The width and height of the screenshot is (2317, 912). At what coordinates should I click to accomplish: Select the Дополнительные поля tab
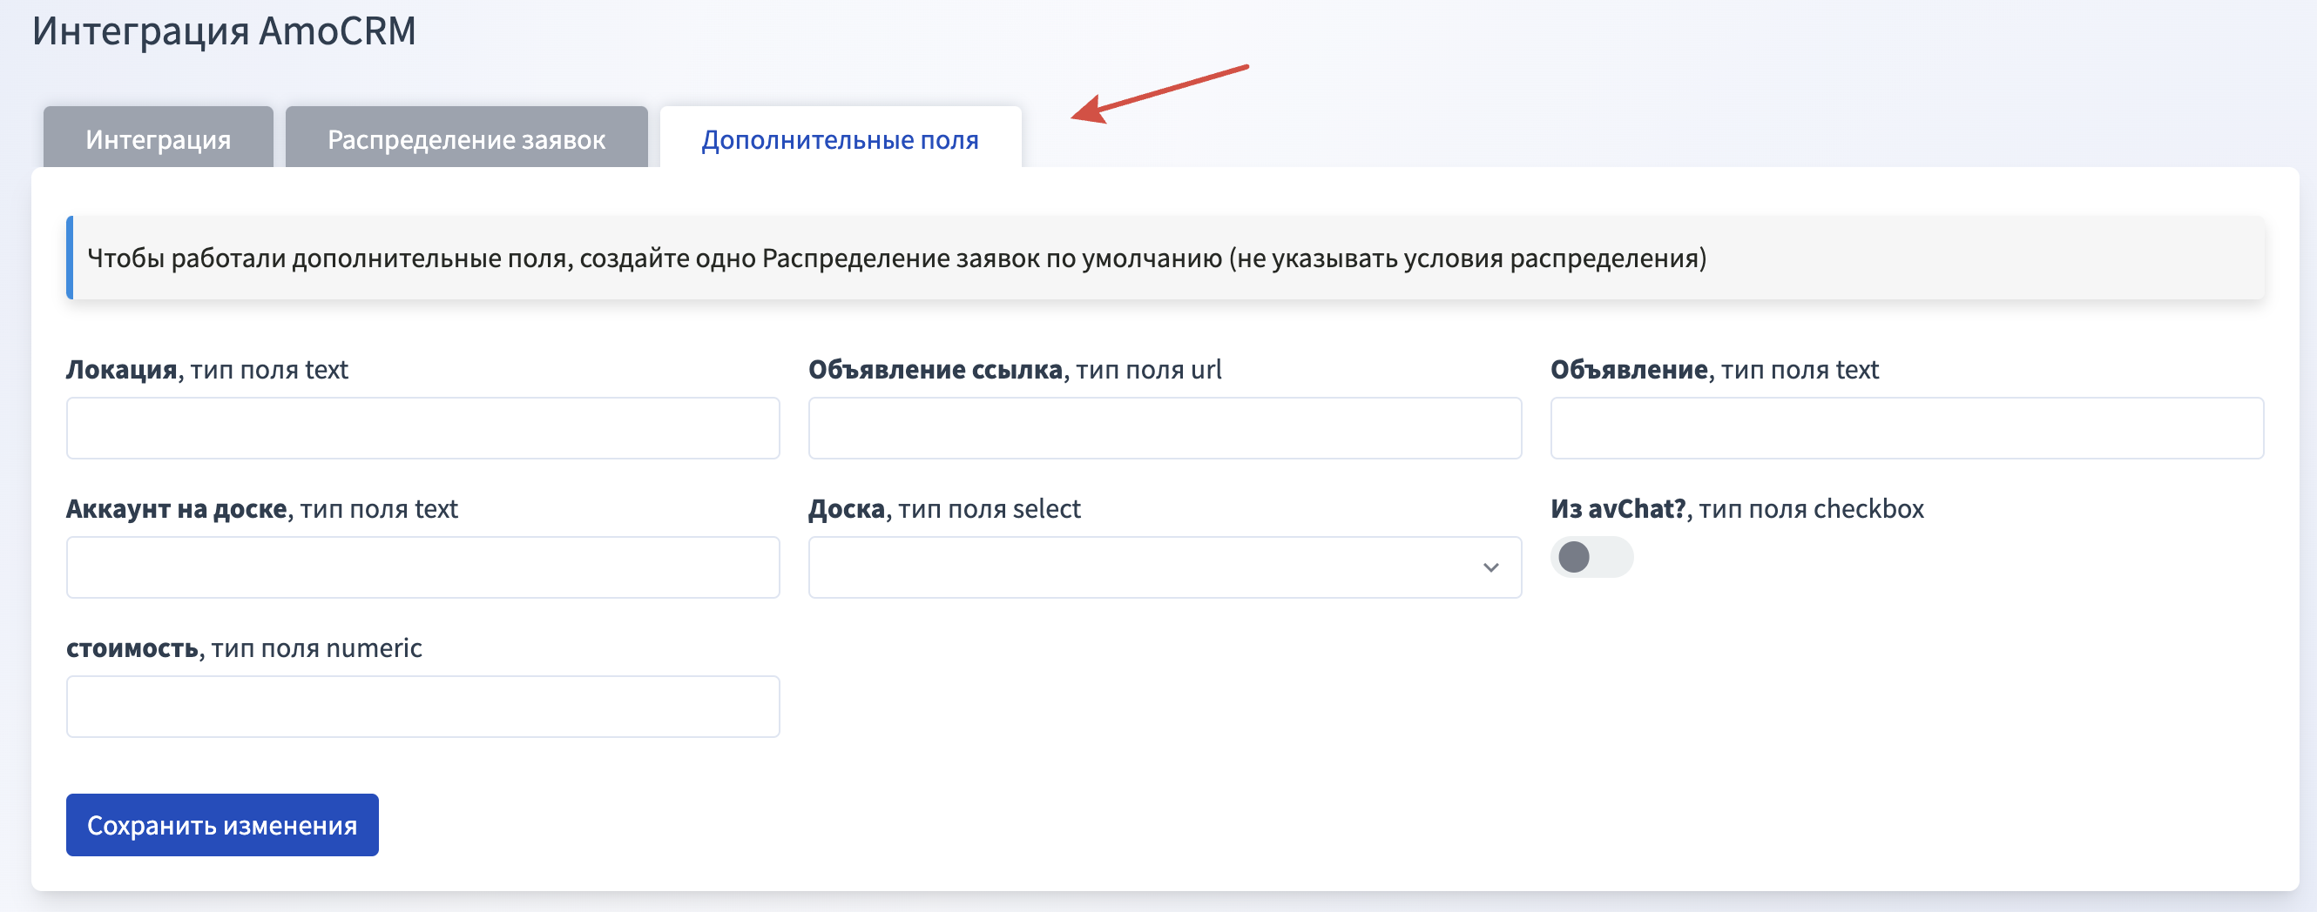[840, 138]
